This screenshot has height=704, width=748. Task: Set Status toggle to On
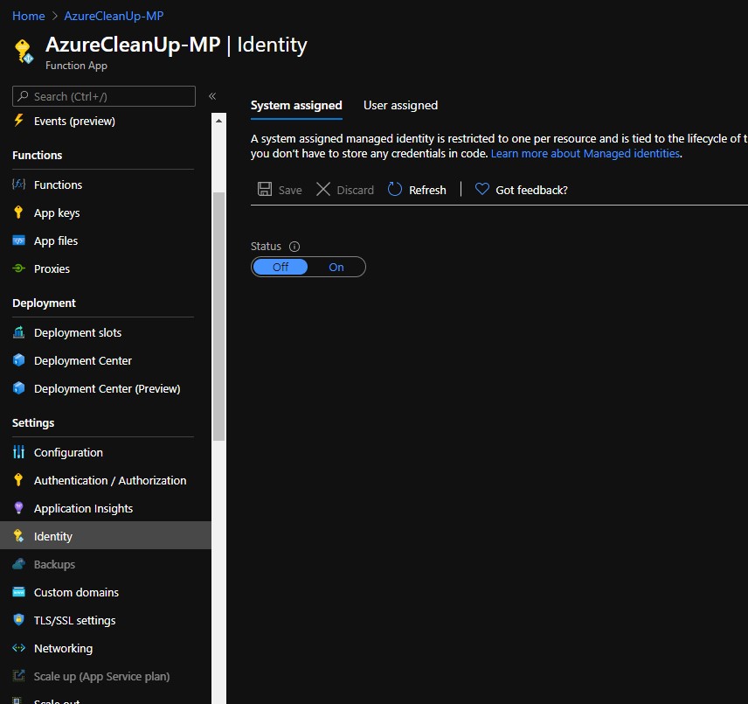336,267
